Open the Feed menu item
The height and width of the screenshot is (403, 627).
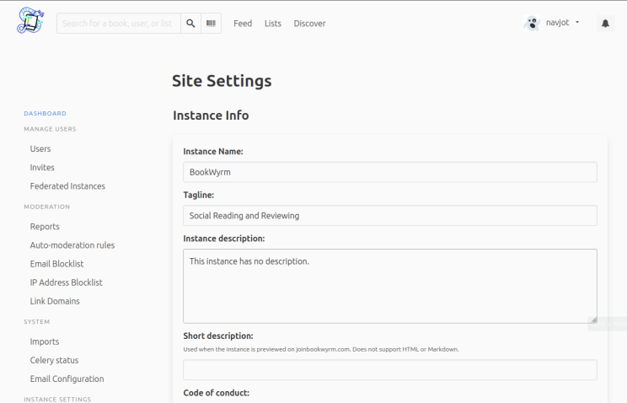(x=243, y=24)
